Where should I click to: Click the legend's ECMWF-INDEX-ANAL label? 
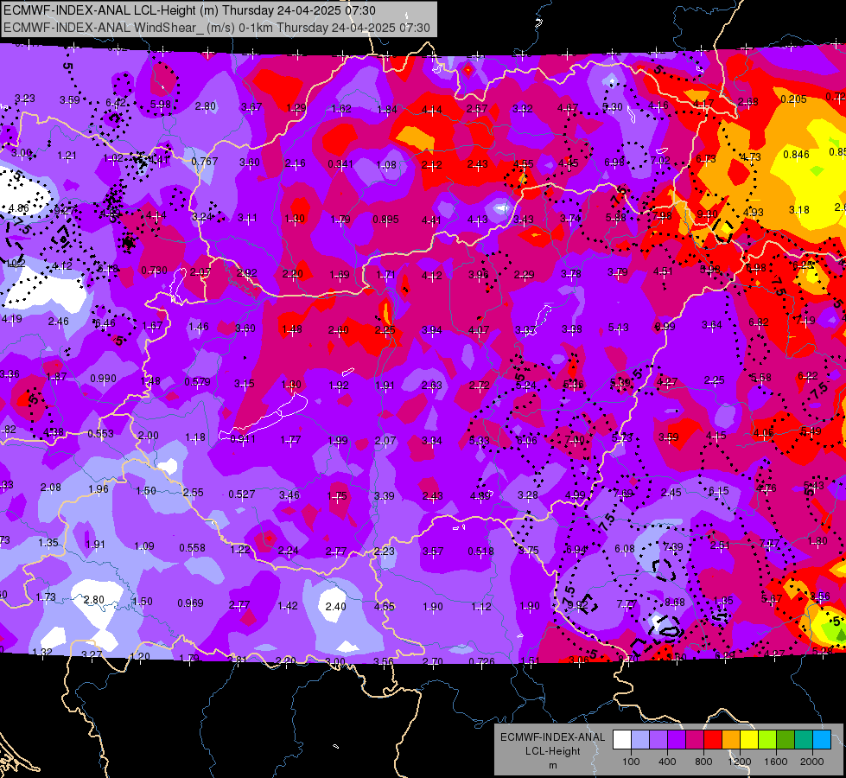pos(552,737)
